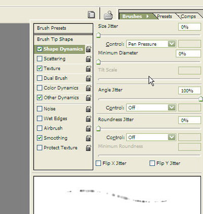Screen dimensions: 203x214
Task: Toggle lock icon for Smoothing
Action: pyautogui.click(x=88, y=138)
